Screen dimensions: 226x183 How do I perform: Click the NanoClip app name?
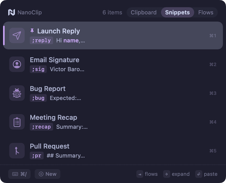30,12
